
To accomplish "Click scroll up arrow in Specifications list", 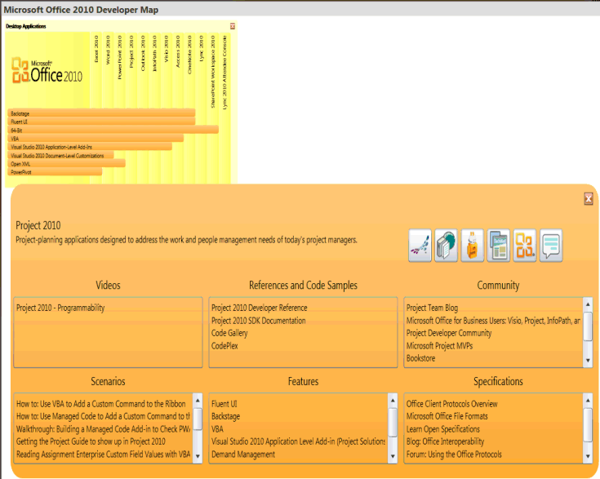I will pos(588,401).
